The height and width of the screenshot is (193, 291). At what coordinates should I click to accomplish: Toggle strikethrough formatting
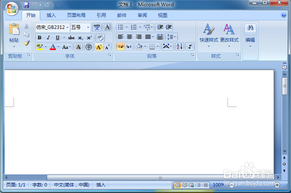pos(71,38)
